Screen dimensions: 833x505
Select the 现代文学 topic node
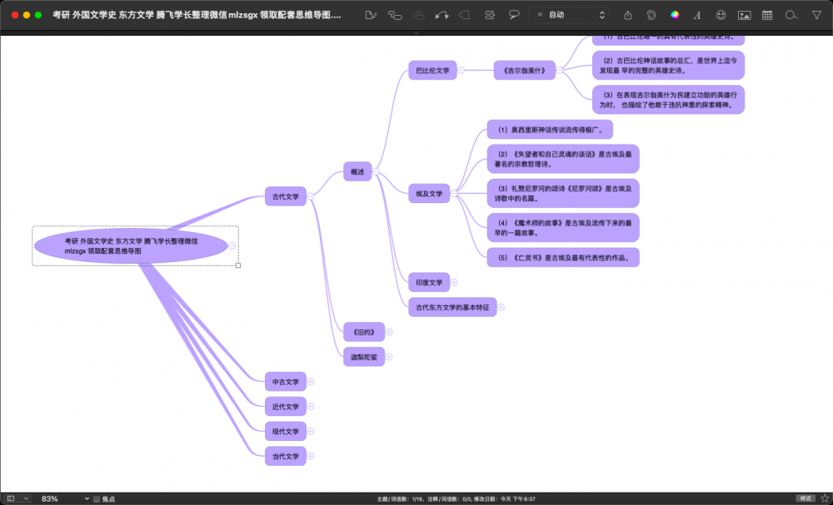(286, 431)
